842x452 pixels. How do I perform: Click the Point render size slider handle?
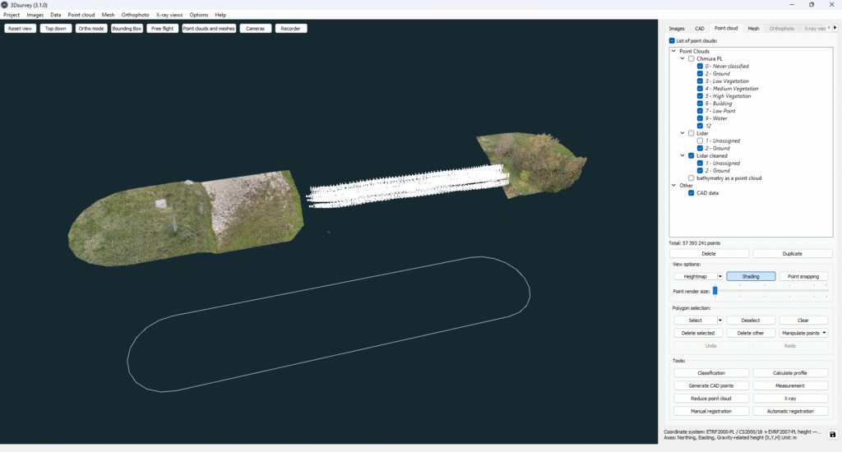[x=715, y=290]
